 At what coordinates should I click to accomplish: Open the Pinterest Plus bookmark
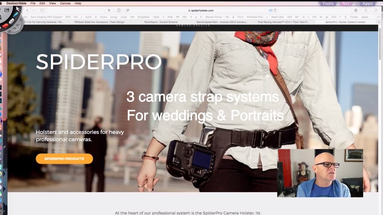[x=255, y=17]
